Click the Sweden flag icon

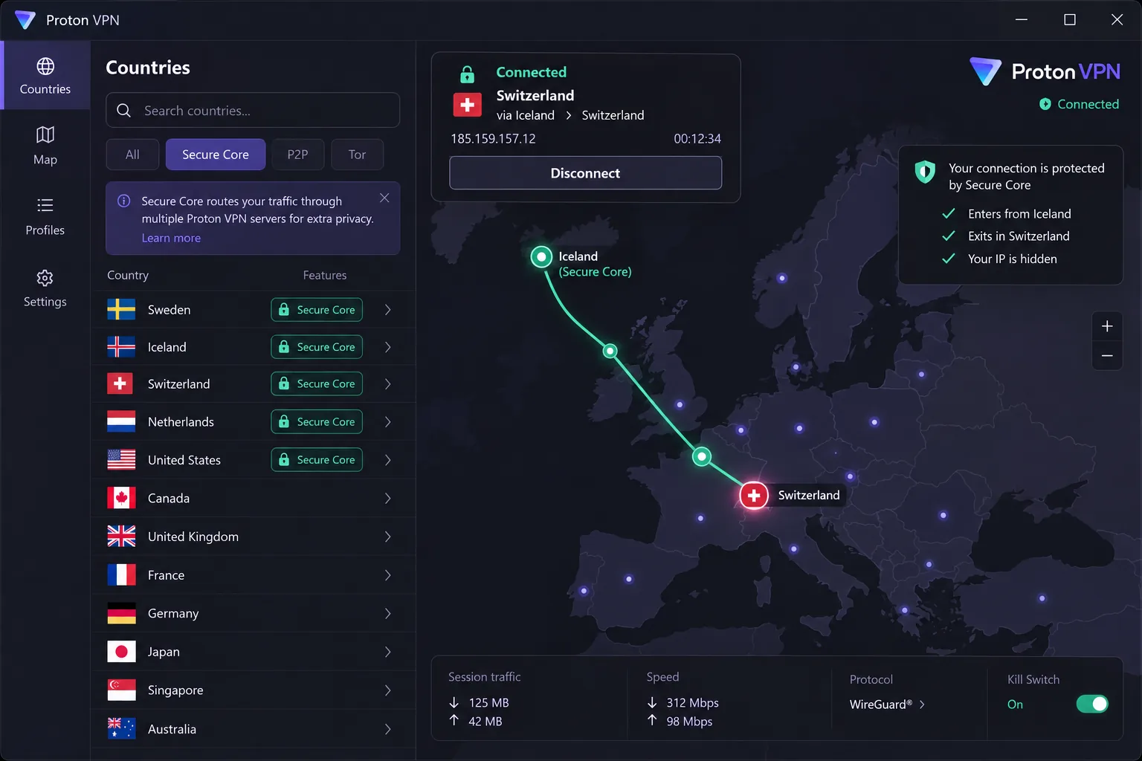[121, 309]
